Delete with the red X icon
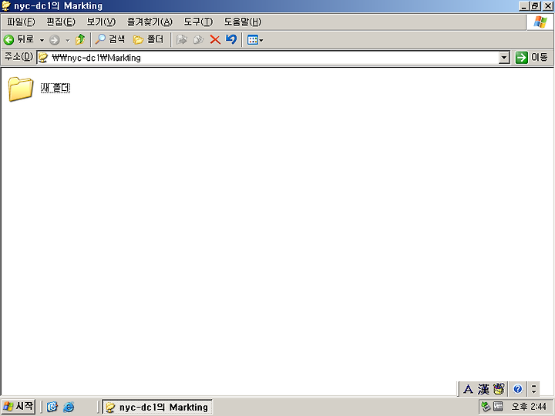 click(215, 39)
